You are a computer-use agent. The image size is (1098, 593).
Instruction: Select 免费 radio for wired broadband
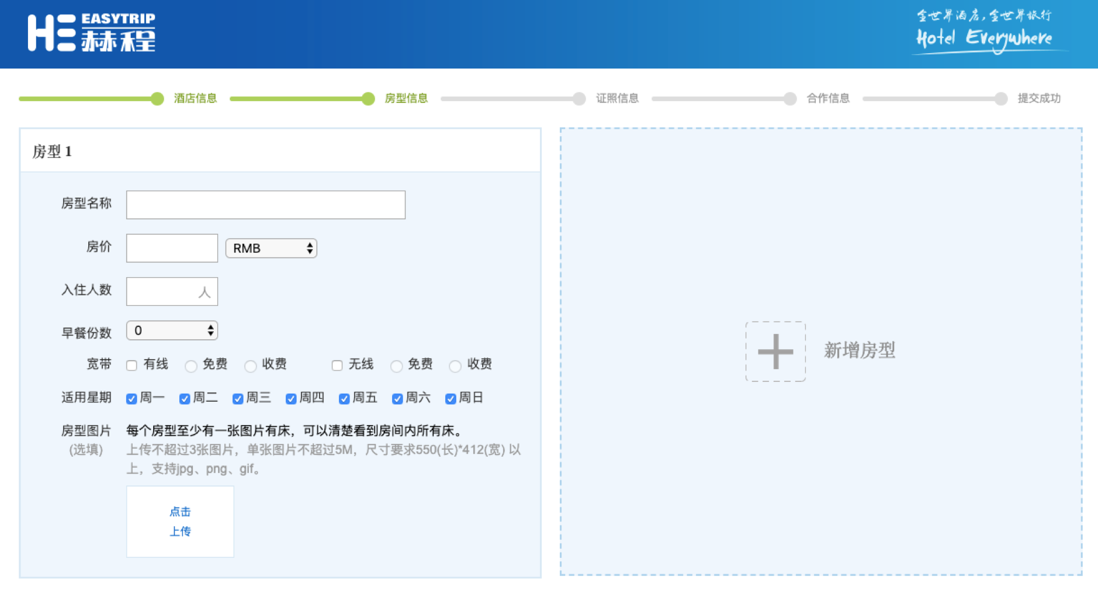[191, 366]
